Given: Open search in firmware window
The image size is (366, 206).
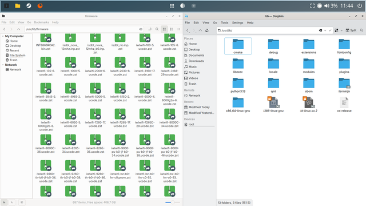Looking at the screenshot, I should (x=157, y=29).
